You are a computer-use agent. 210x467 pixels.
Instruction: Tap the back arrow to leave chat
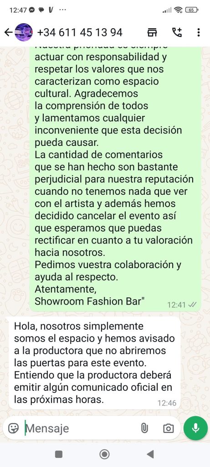point(8,32)
